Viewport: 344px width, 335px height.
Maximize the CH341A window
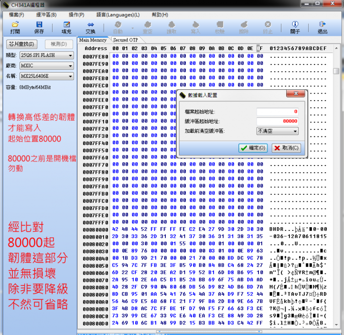click(x=317, y=4)
